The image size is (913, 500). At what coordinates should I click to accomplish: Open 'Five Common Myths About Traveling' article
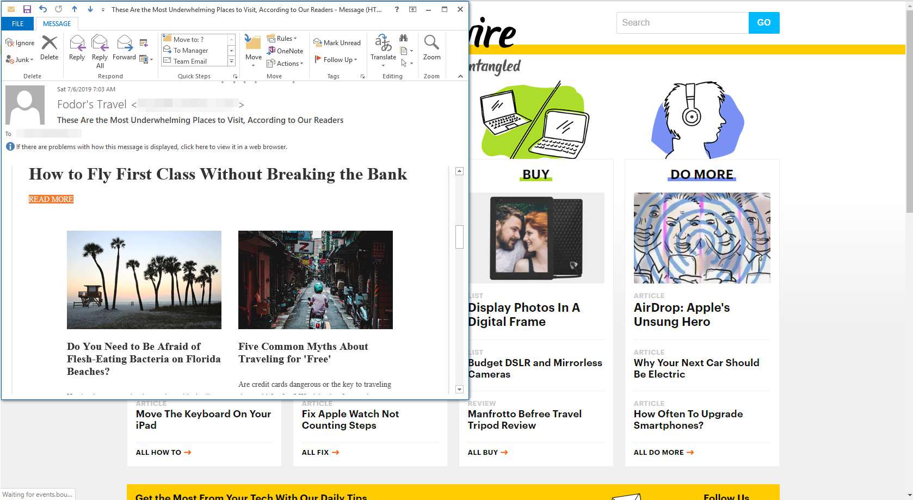pyautogui.click(x=303, y=353)
